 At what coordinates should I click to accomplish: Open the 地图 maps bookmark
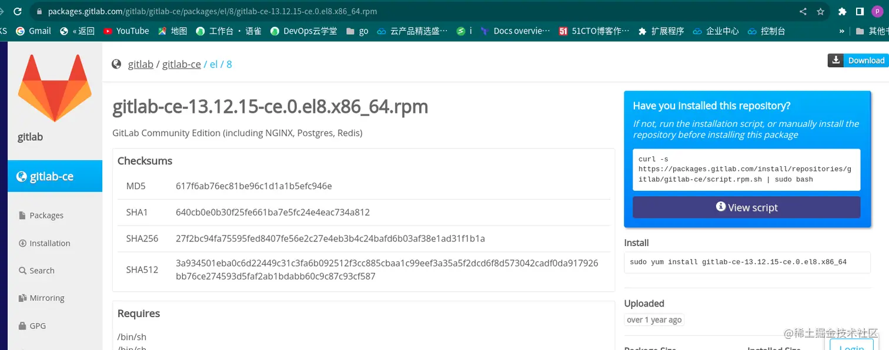[172, 31]
